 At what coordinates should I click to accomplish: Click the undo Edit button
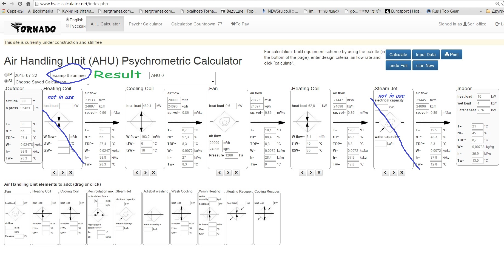click(x=398, y=65)
